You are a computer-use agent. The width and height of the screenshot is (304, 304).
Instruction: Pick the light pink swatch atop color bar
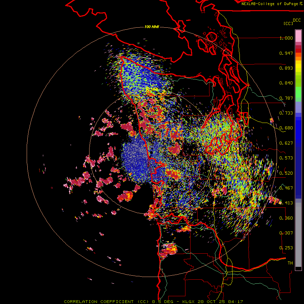(x=298, y=36)
